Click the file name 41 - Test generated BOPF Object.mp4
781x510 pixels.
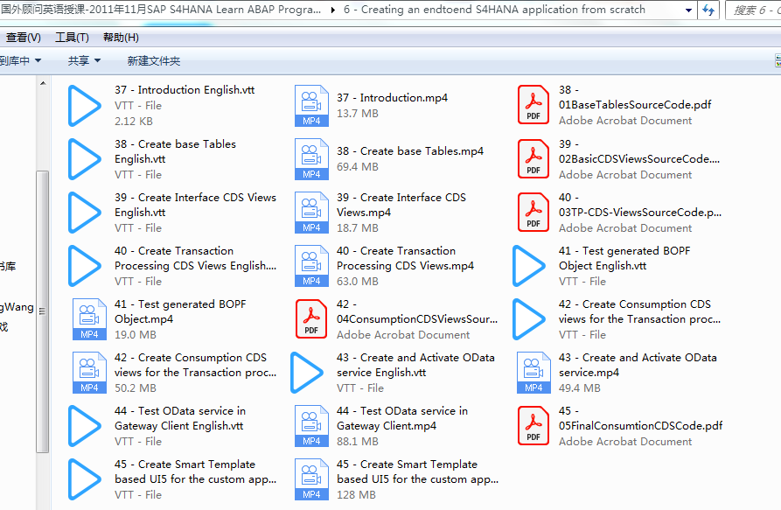point(180,311)
